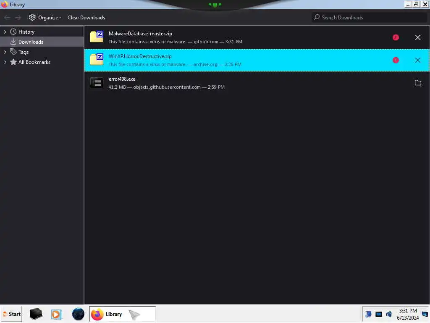430x323 pixels.
Task: Go back with the back arrow
Action: (7, 18)
